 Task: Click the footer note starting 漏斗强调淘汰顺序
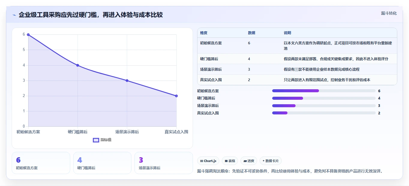[x=290, y=171]
